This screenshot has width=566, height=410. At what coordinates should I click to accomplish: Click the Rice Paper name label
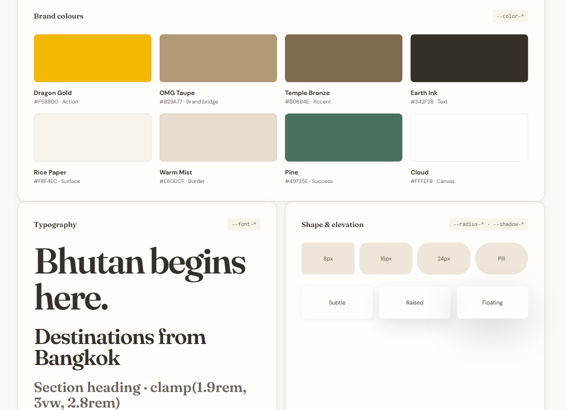(x=50, y=172)
